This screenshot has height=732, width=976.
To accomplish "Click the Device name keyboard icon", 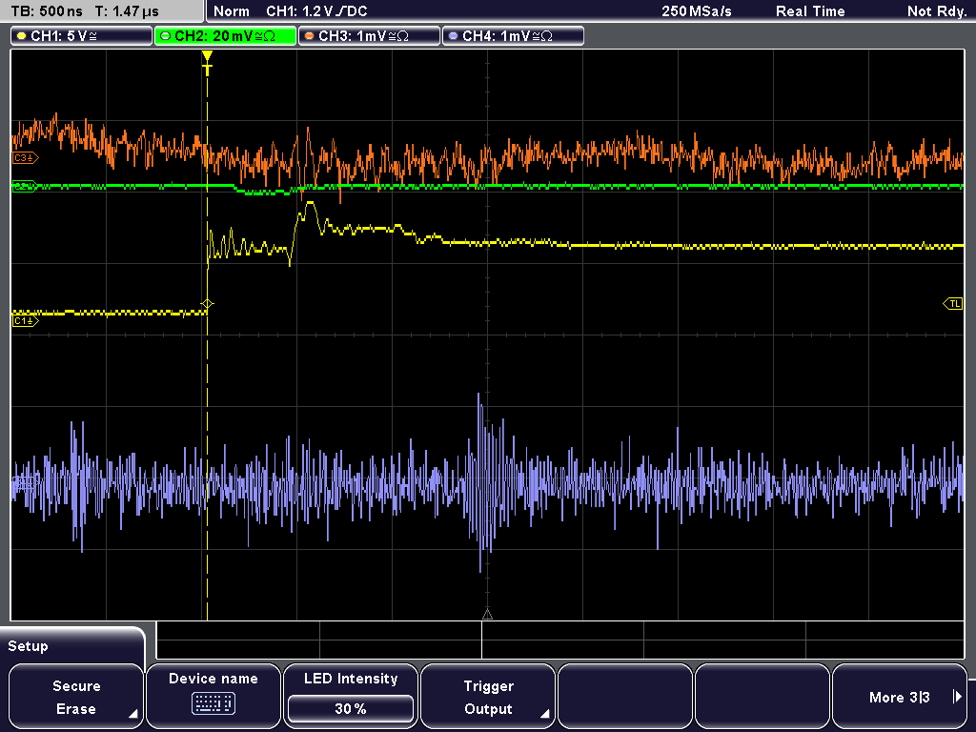I will coord(213,704).
